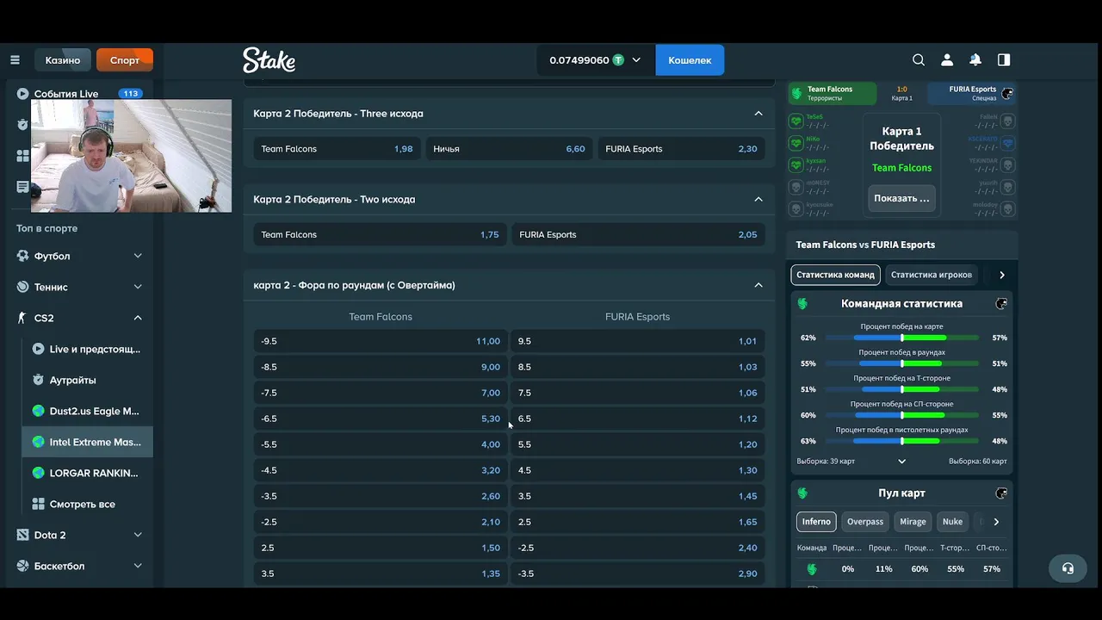Viewport: 1102px width, 620px height.
Task: Collapse Карта 2 Победитель Two исхода market
Action: pyautogui.click(x=758, y=199)
